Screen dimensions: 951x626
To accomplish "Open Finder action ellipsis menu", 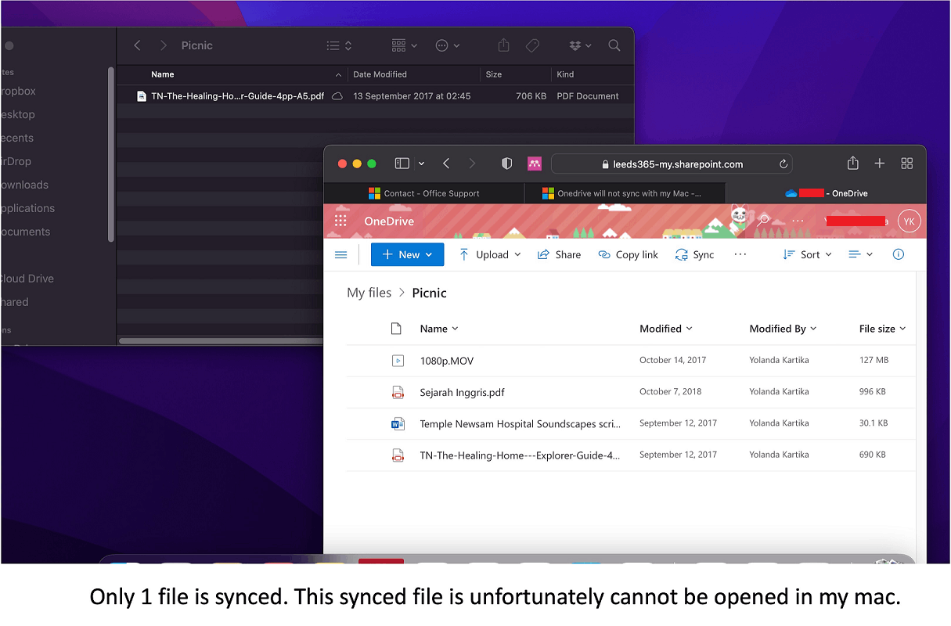I will point(448,45).
